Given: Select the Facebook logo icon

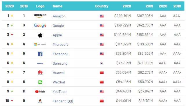Looking at the screenshot, I should click(40, 54).
